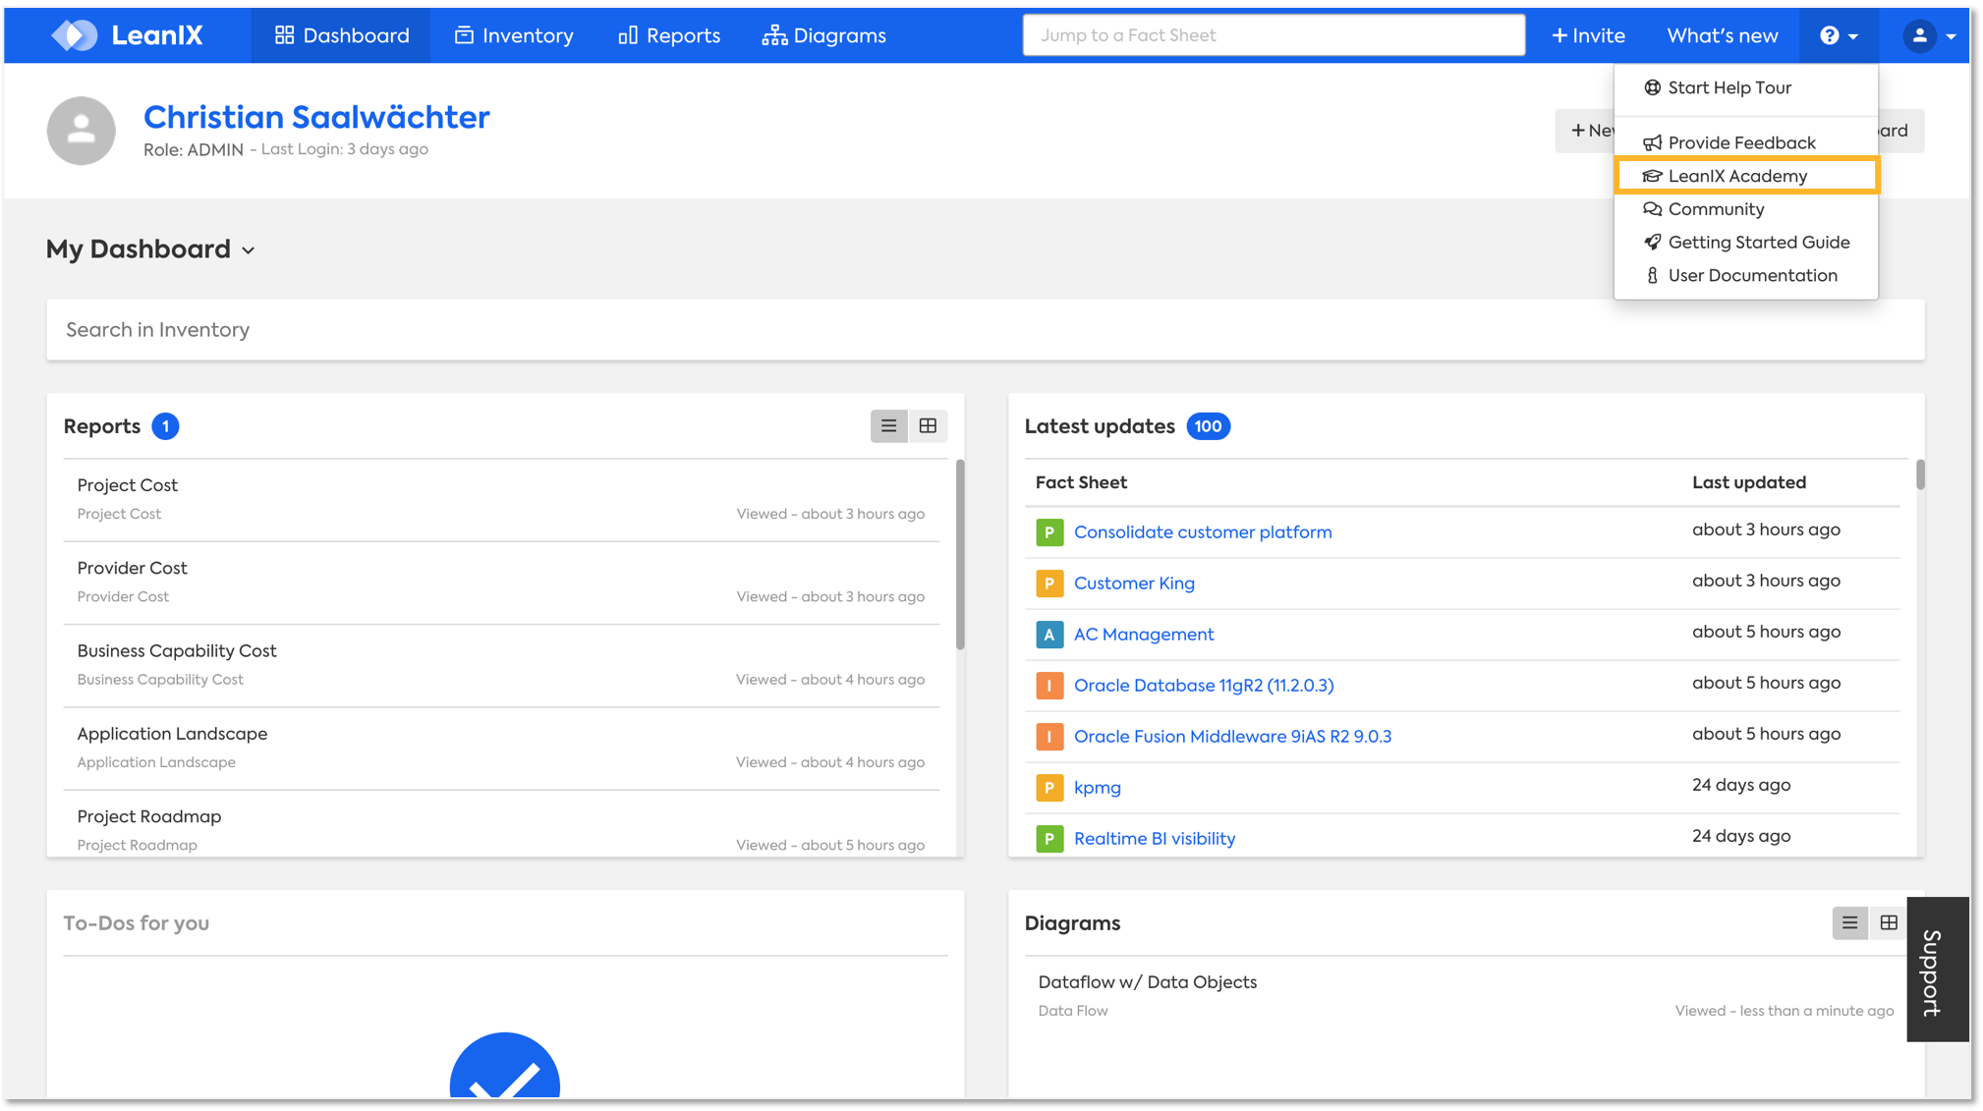This screenshot has height=1111, width=1983.
Task: Open the Customer King fact sheet link
Action: pos(1134,583)
